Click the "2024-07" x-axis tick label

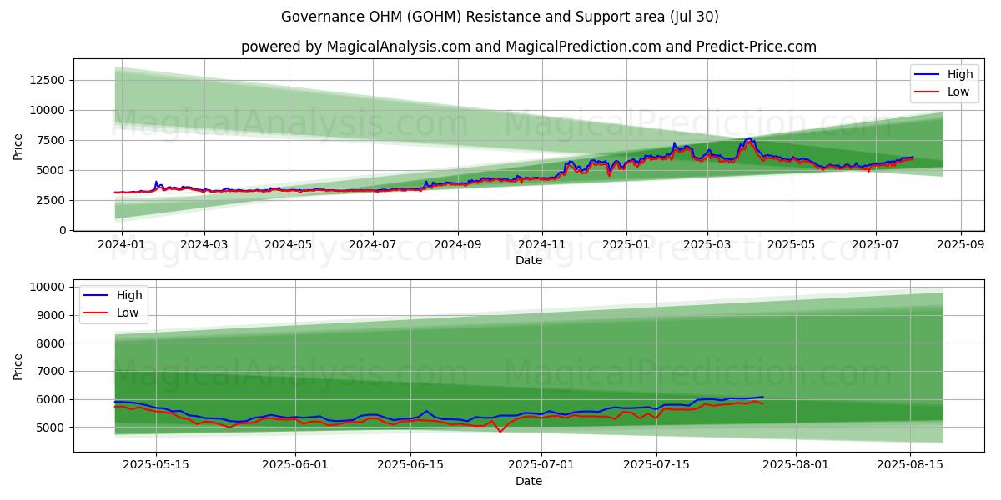372,244
